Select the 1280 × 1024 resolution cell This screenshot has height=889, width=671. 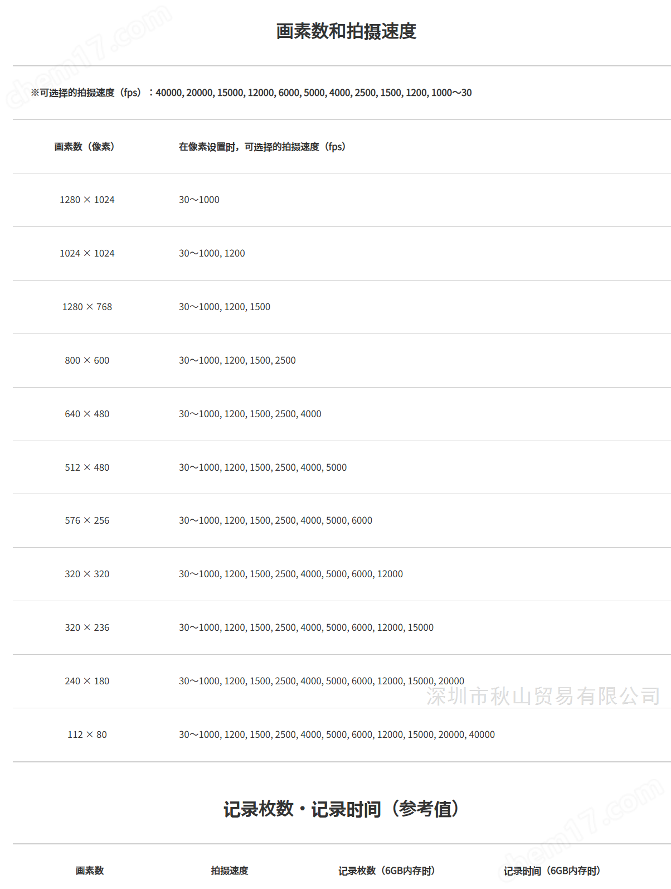pos(87,200)
